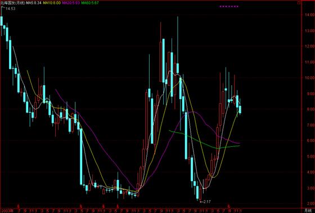Select the 2.17 low price arrow marker

[205, 202]
